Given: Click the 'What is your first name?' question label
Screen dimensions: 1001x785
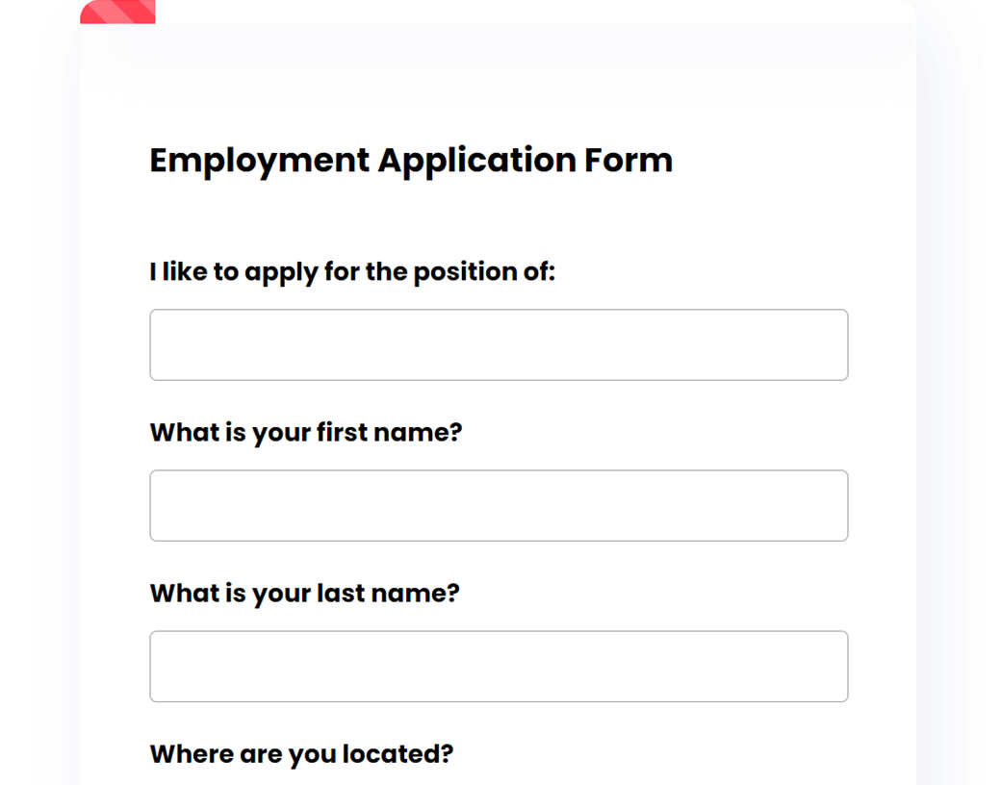Looking at the screenshot, I should point(305,432).
